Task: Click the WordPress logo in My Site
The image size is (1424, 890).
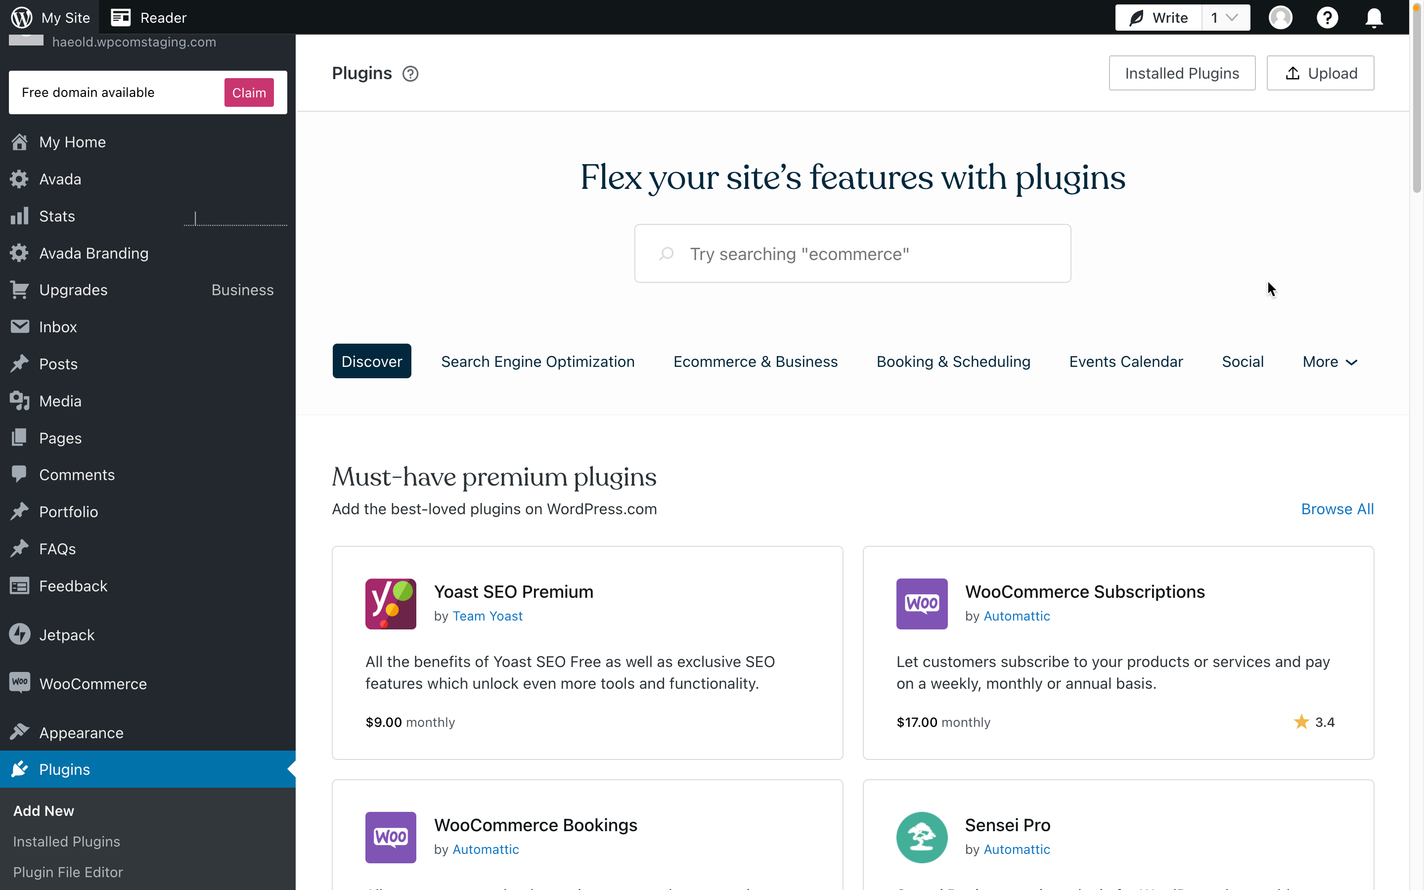Action: pyautogui.click(x=22, y=18)
